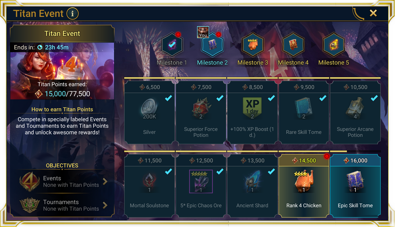The image size is (395, 227).
Task: Click the 5* Epic Chaos Ore icon
Action: [201, 181]
